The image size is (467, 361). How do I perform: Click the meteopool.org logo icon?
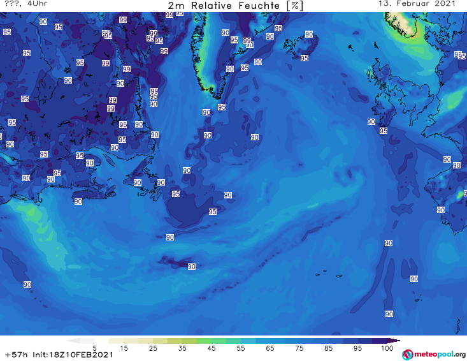pyautogui.click(x=407, y=355)
